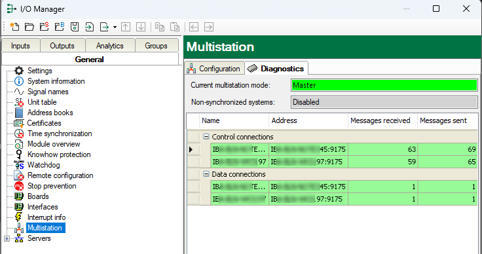Click the Time synchronization clock icon
This screenshot has height=254, width=482.
(19, 134)
